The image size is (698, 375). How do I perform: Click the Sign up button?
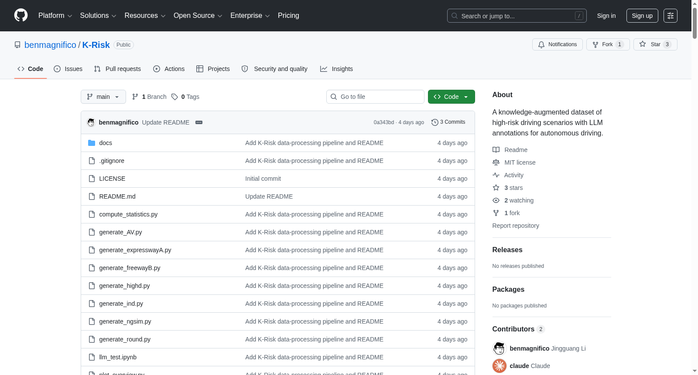[642, 16]
